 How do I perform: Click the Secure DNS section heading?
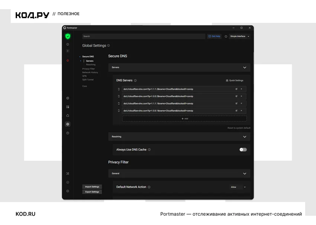coord(118,56)
